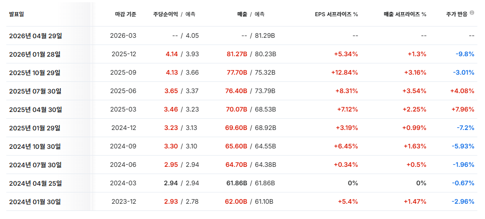Click the +12.84% EPS surprise value
This screenshot has width=485, height=219.
344,72
